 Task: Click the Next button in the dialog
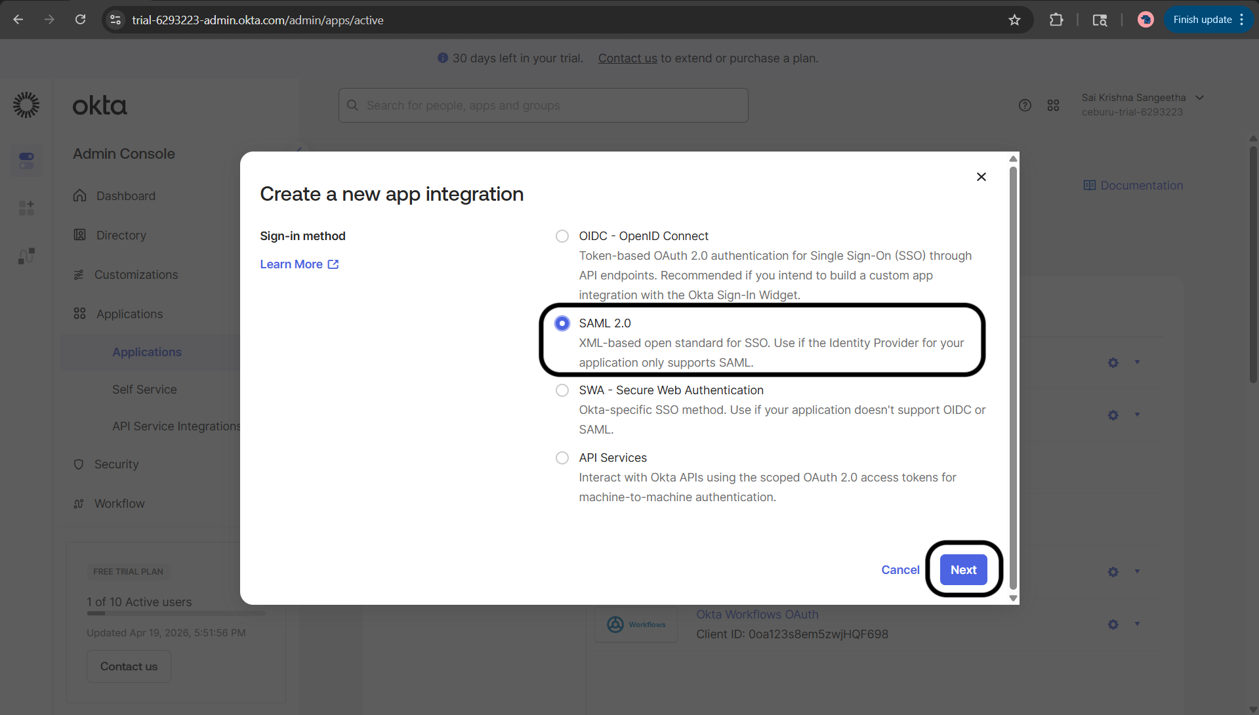click(963, 570)
